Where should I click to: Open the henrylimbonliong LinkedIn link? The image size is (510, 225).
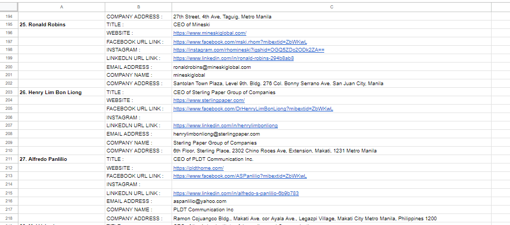pos(225,125)
